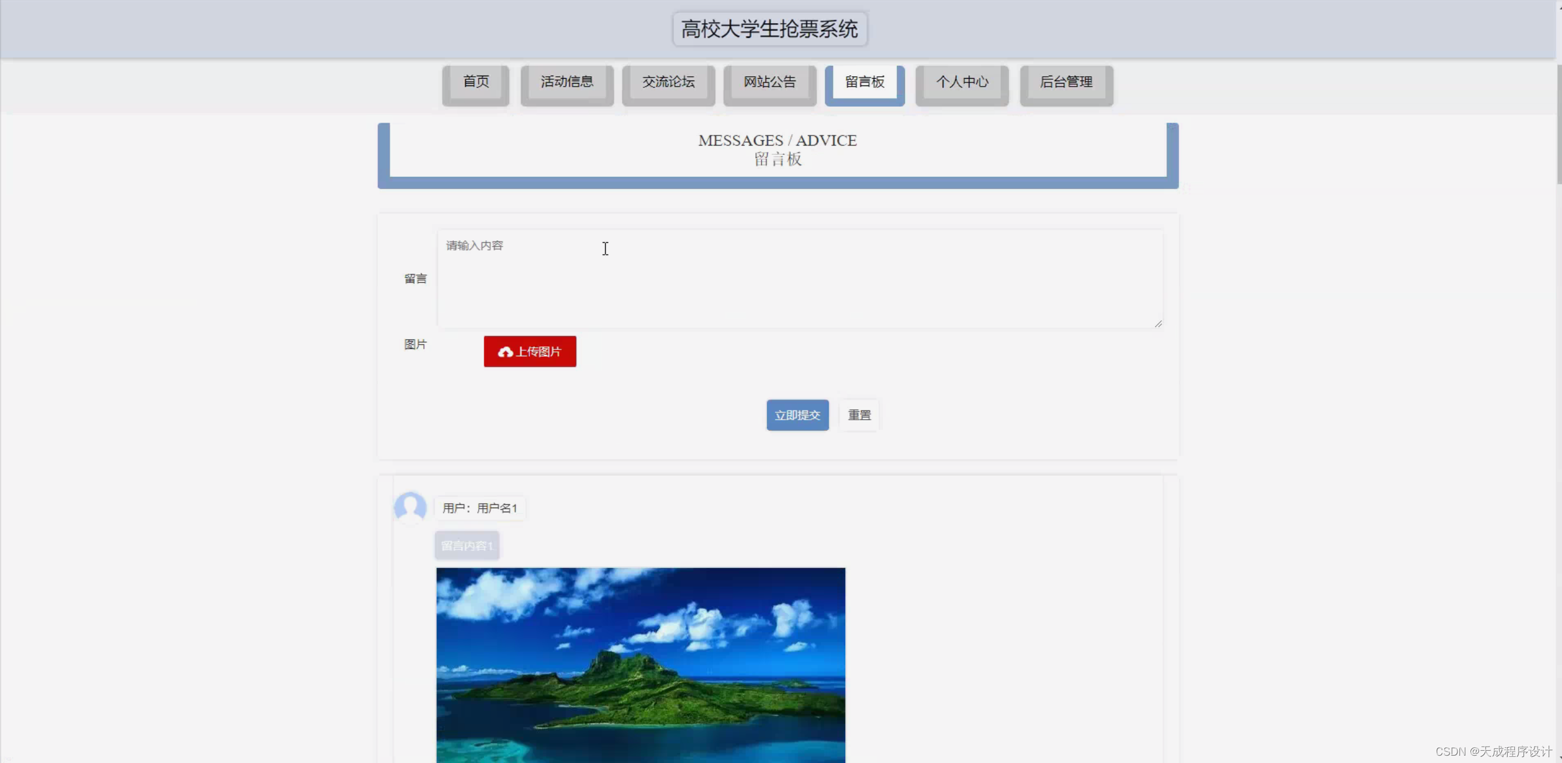This screenshot has height=763, width=1562.
Task: Click the 留言内容1 message bubble
Action: [x=467, y=545]
